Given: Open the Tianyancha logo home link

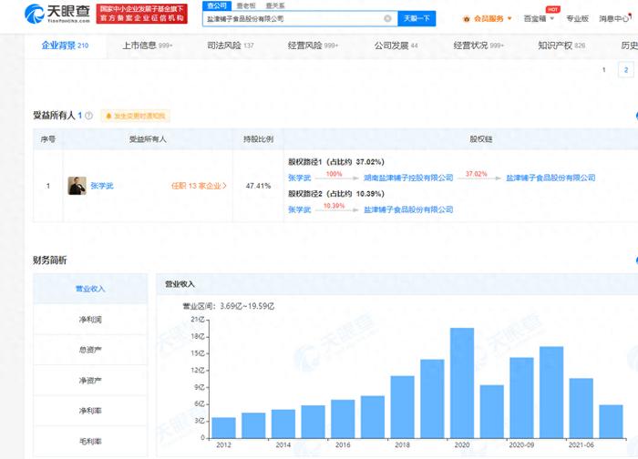Looking at the screenshot, I should pyautogui.click(x=57, y=14).
